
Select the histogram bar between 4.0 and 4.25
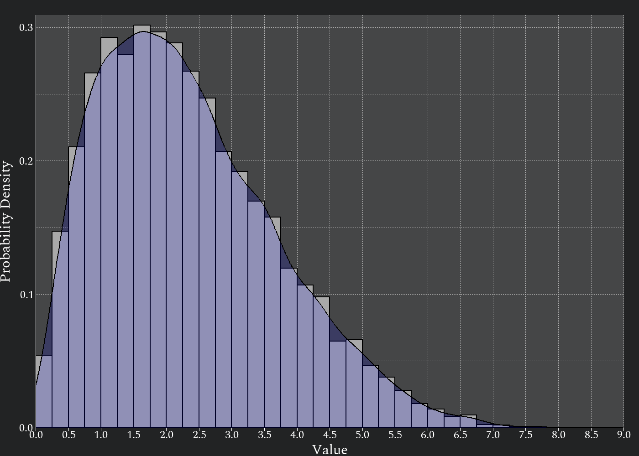305,356
